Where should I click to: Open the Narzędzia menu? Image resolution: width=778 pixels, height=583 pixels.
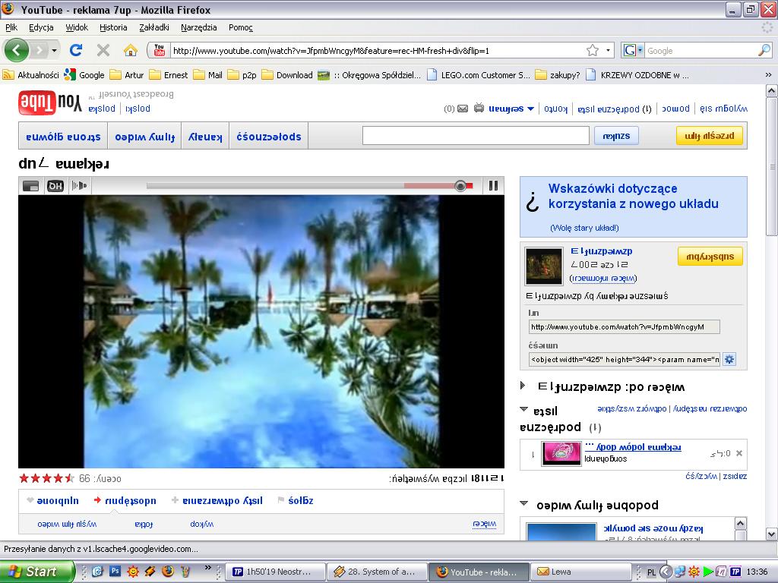[199, 27]
